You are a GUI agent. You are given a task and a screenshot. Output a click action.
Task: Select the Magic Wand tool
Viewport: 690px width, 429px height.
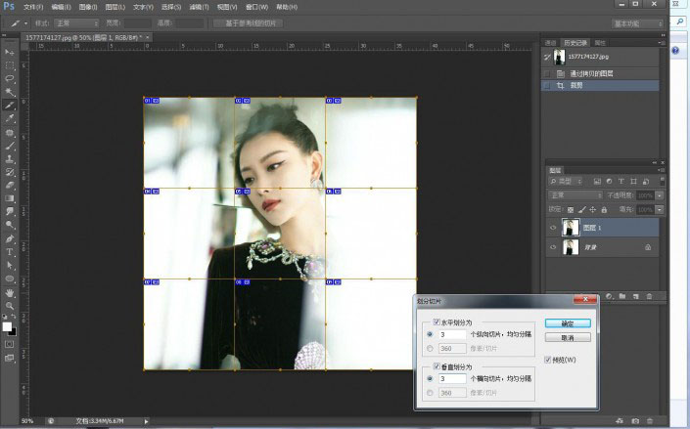pos(10,92)
